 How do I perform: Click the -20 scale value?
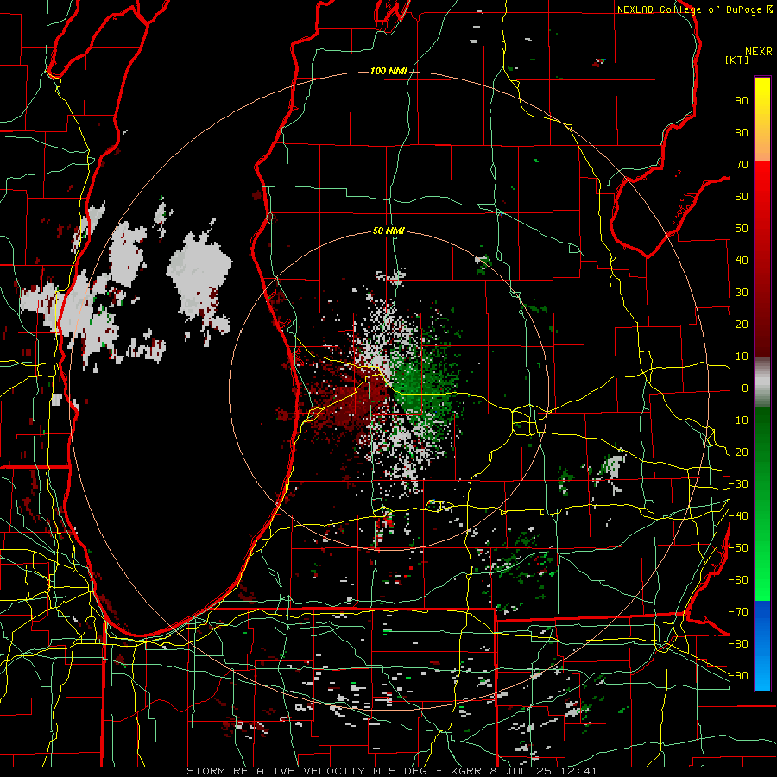[x=738, y=452]
